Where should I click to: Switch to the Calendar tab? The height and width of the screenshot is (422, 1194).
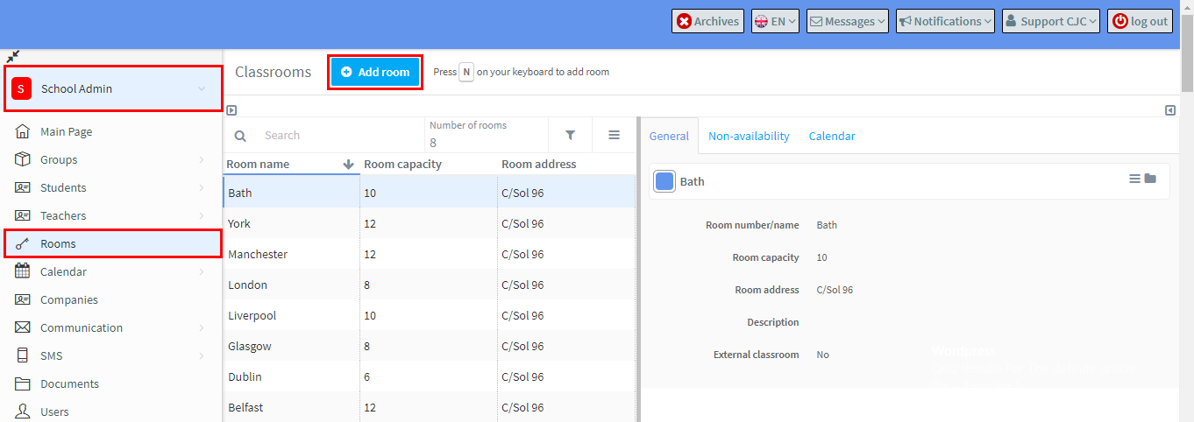point(832,136)
